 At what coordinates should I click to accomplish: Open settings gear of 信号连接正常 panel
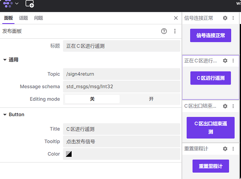coord(225,18)
